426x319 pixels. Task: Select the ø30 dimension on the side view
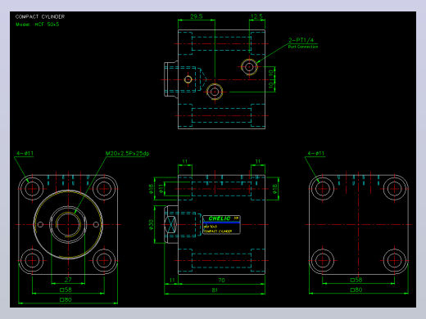(151, 225)
